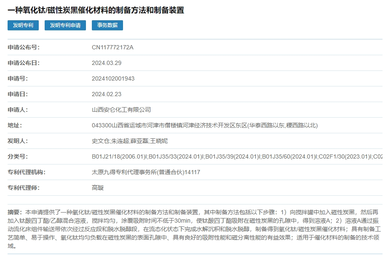Open the 发明专利申请 tab button
This screenshot has width=388, height=256.
[x=65, y=25]
